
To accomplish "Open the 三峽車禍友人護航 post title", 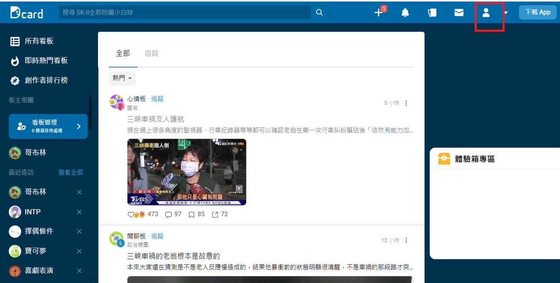I will click(156, 119).
